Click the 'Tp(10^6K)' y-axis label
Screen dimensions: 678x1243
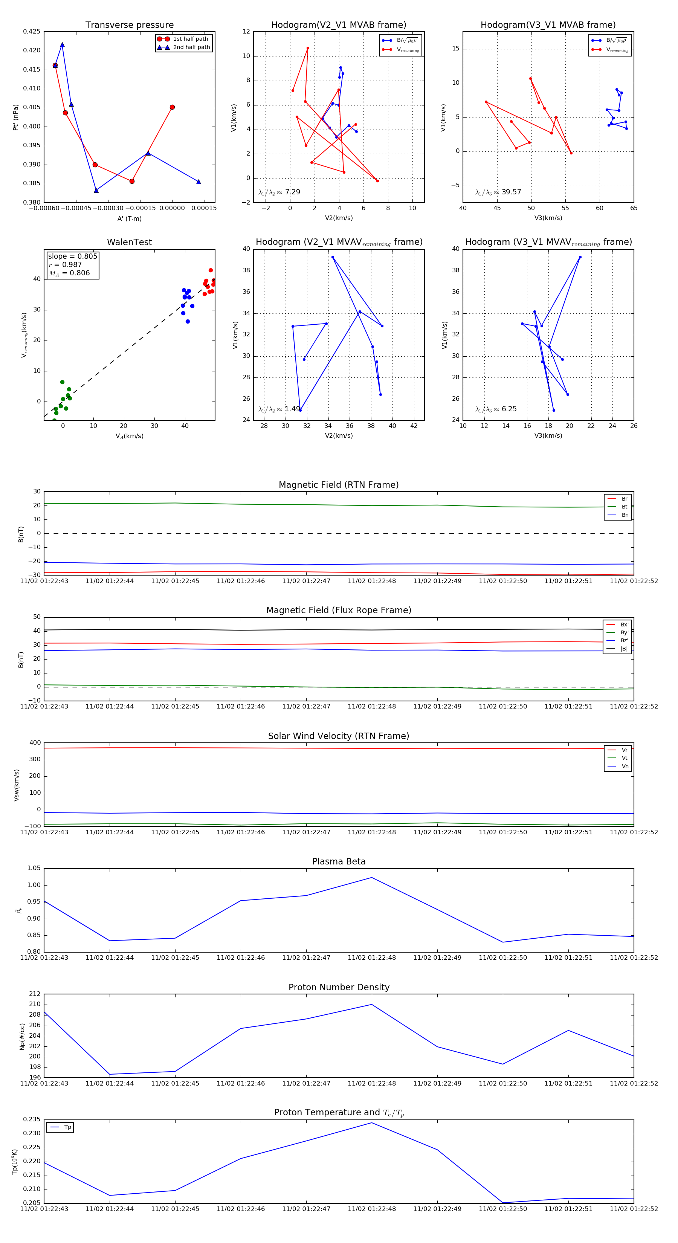coord(15,1162)
